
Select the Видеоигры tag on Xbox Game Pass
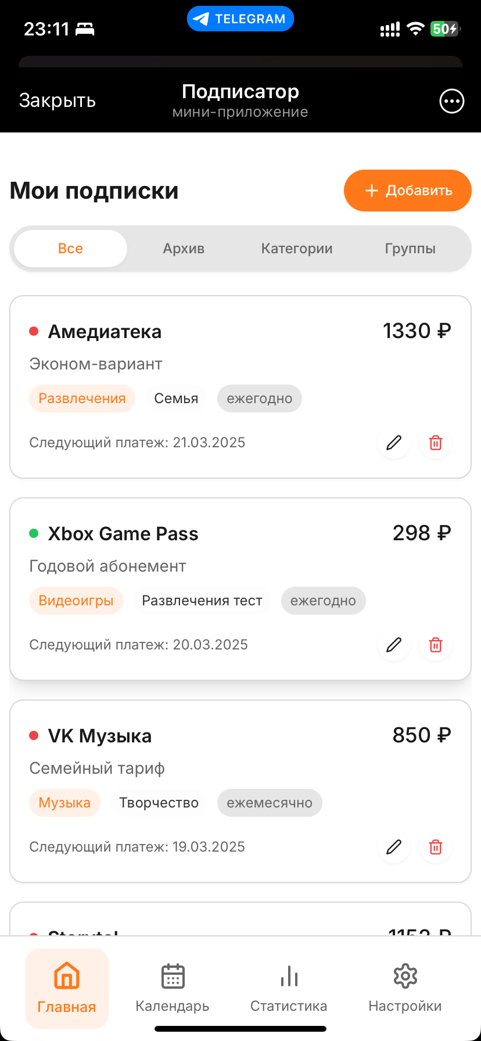(76, 601)
